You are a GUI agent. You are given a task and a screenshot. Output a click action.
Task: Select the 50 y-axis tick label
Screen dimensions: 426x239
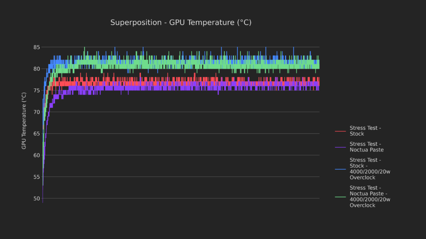click(36, 198)
